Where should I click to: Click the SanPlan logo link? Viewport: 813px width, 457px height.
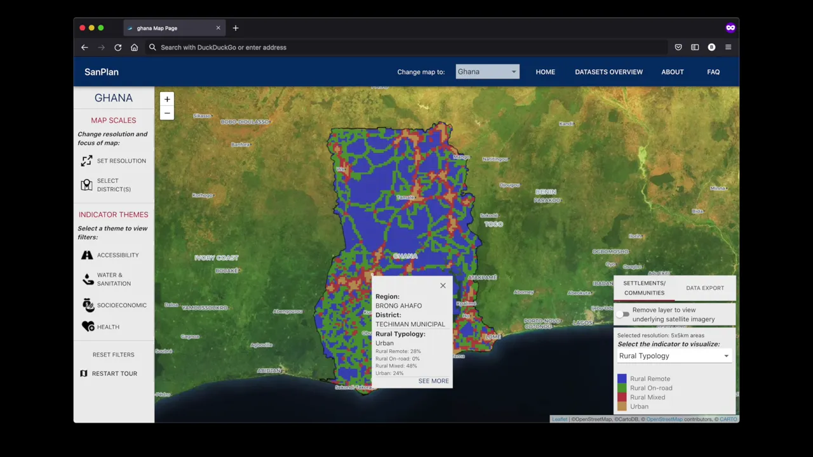pos(102,72)
